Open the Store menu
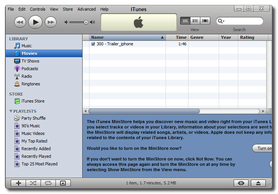The height and width of the screenshot is (194, 278). tap(68, 9)
